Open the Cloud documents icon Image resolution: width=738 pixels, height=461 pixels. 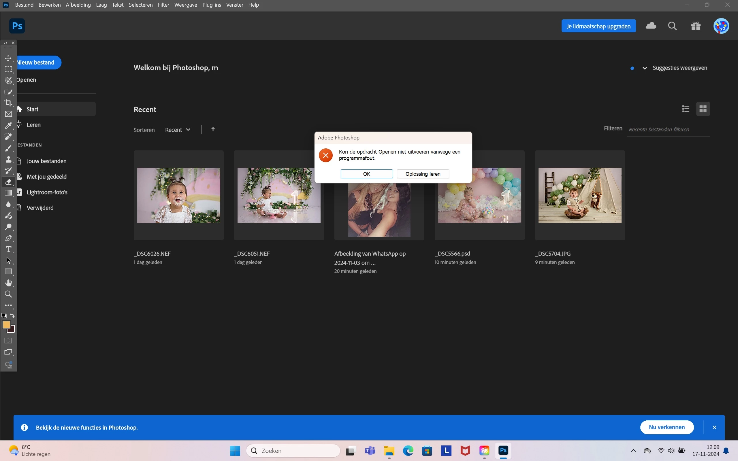tap(651, 26)
